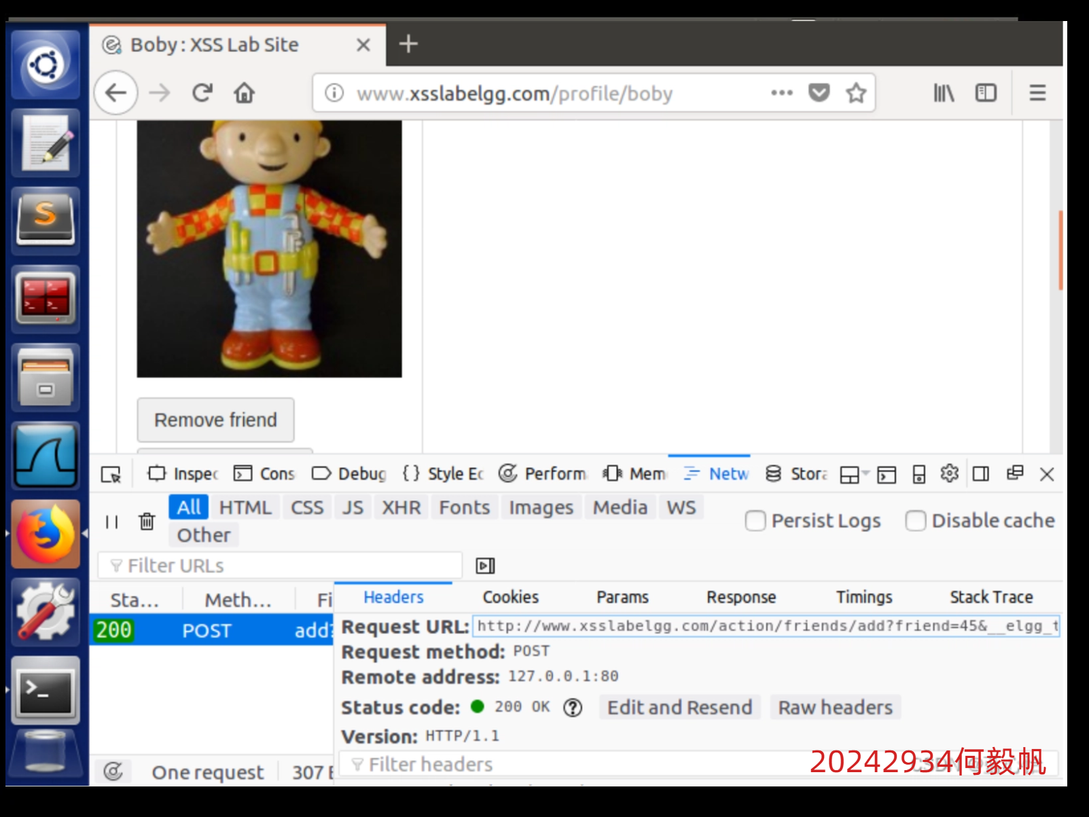Screen dimensions: 1089x817
Task: Clear network request list with trash
Action: tap(147, 522)
